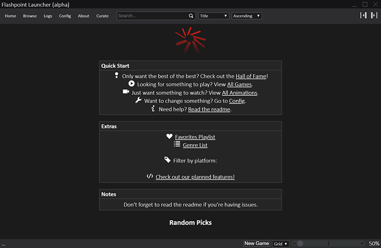This screenshot has width=381, height=248.
Task: Click the list icon beside Genre List
Action: click(177, 144)
